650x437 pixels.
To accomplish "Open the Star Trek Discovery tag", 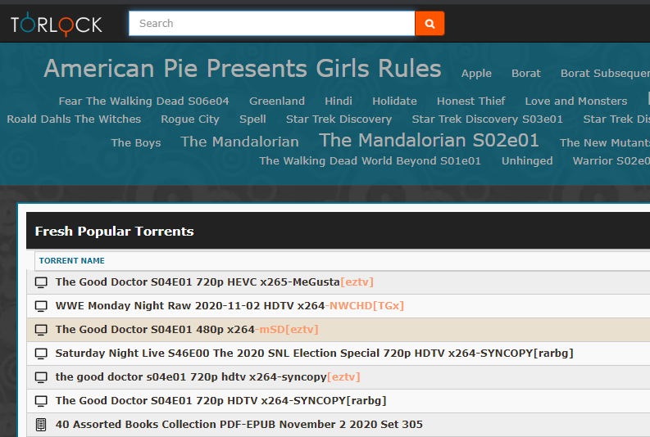I will pyautogui.click(x=339, y=119).
